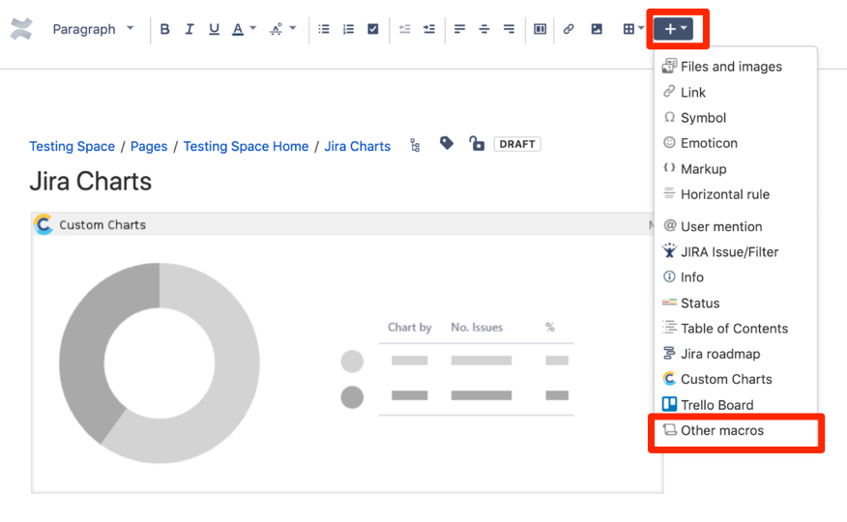Insert a bulleted list

tap(324, 29)
